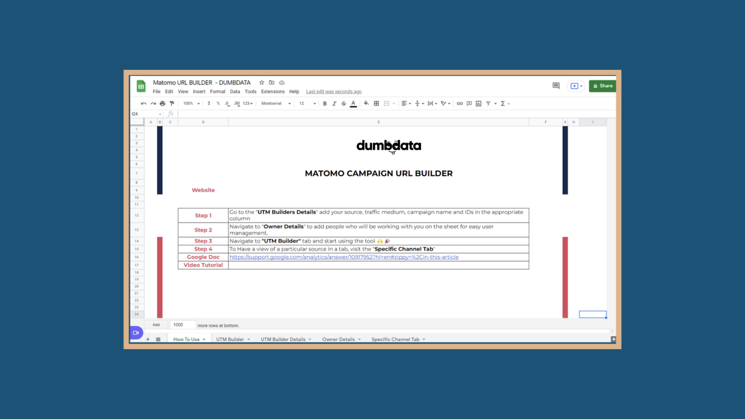Click the green Share button
Image resolution: width=745 pixels, height=419 pixels.
pos(602,86)
